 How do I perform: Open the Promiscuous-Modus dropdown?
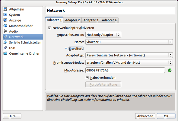tap(129, 62)
